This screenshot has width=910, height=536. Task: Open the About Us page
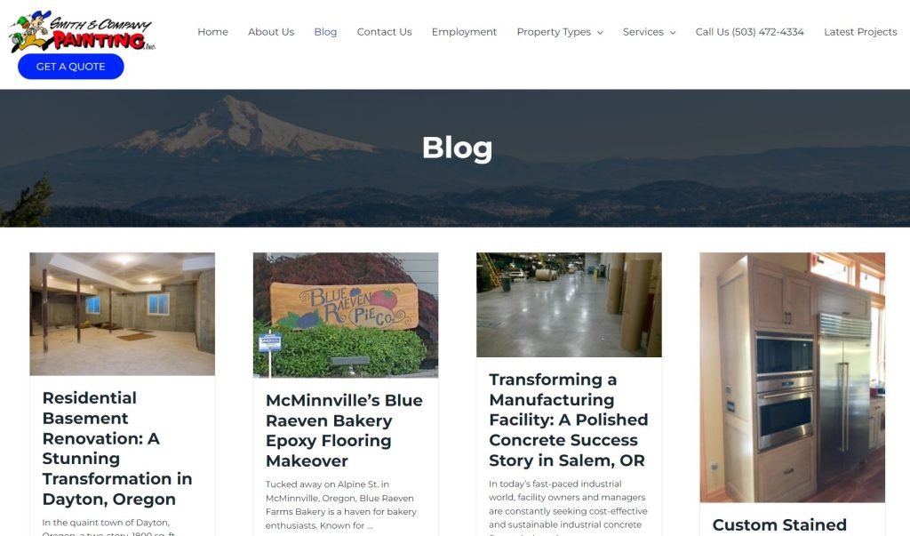pos(271,32)
